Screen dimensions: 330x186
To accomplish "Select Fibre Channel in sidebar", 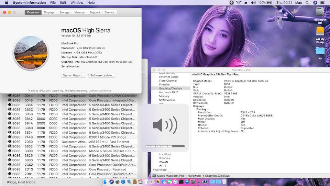I will [168, 81].
